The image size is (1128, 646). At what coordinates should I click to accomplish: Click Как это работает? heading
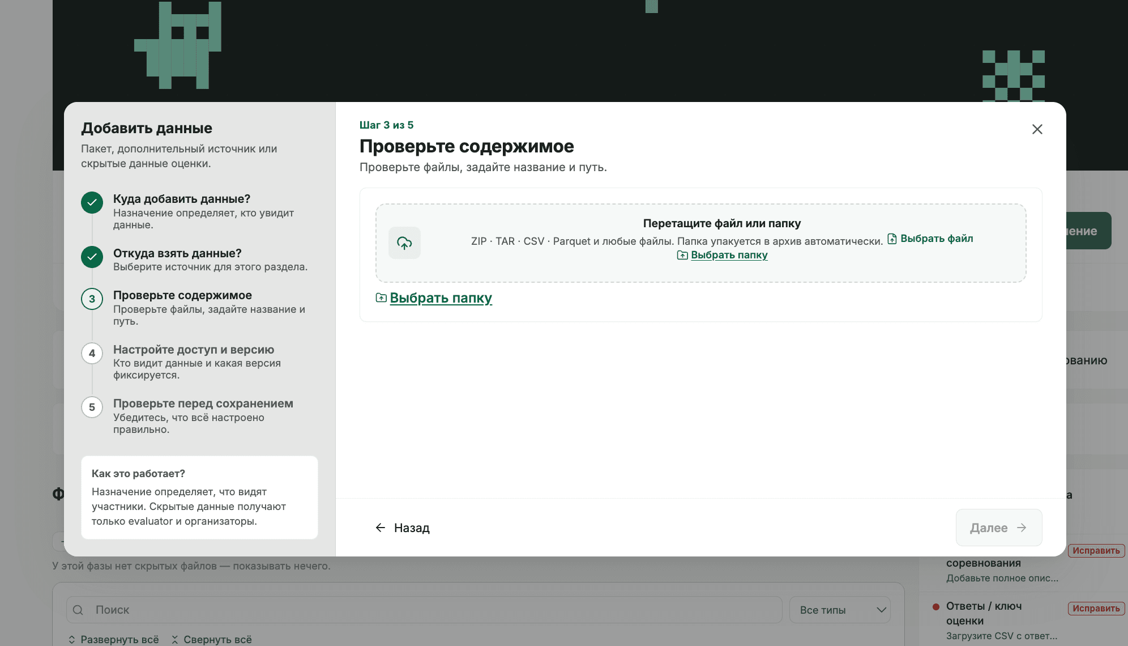click(138, 474)
